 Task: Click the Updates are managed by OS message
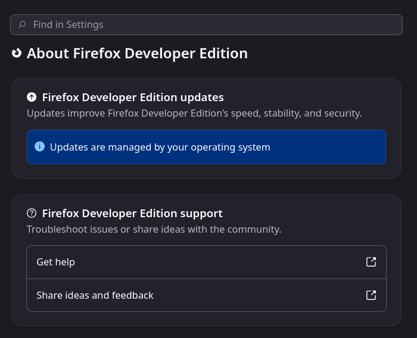(160, 147)
